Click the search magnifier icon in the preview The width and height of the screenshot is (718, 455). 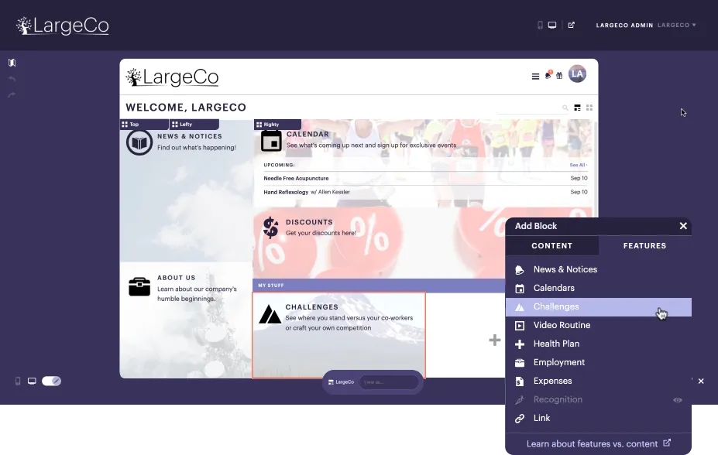[x=565, y=108]
